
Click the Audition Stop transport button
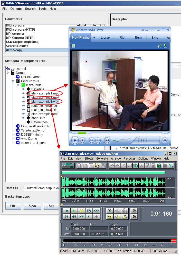click(66, 211)
